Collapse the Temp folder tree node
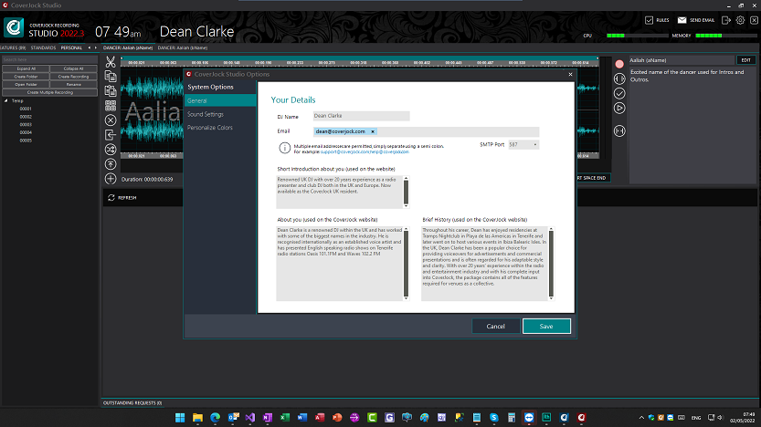The width and height of the screenshot is (761, 427). coord(6,100)
